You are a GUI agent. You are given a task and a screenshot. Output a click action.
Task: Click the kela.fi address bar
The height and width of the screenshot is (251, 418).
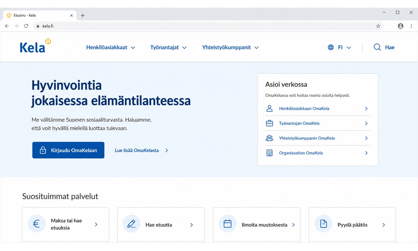tap(208, 26)
